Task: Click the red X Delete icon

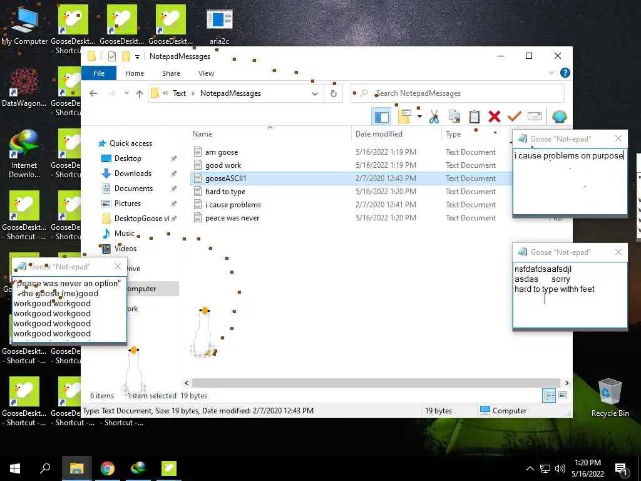Action: click(x=495, y=117)
